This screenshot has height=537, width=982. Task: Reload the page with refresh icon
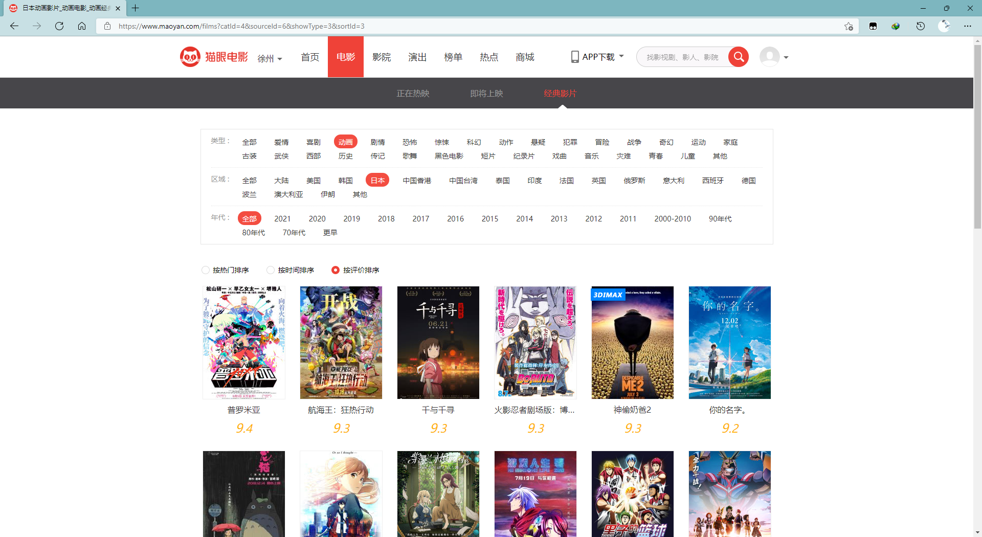click(59, 26)
